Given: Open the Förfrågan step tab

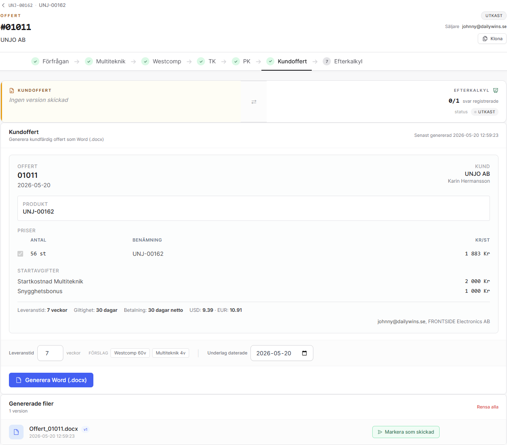Looking at the screenshot, I should click(x=50, y=61).
